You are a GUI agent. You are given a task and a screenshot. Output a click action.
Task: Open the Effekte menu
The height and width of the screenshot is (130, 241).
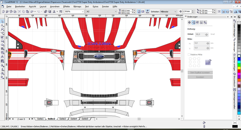pyautogui.click(x=66, y=6)
